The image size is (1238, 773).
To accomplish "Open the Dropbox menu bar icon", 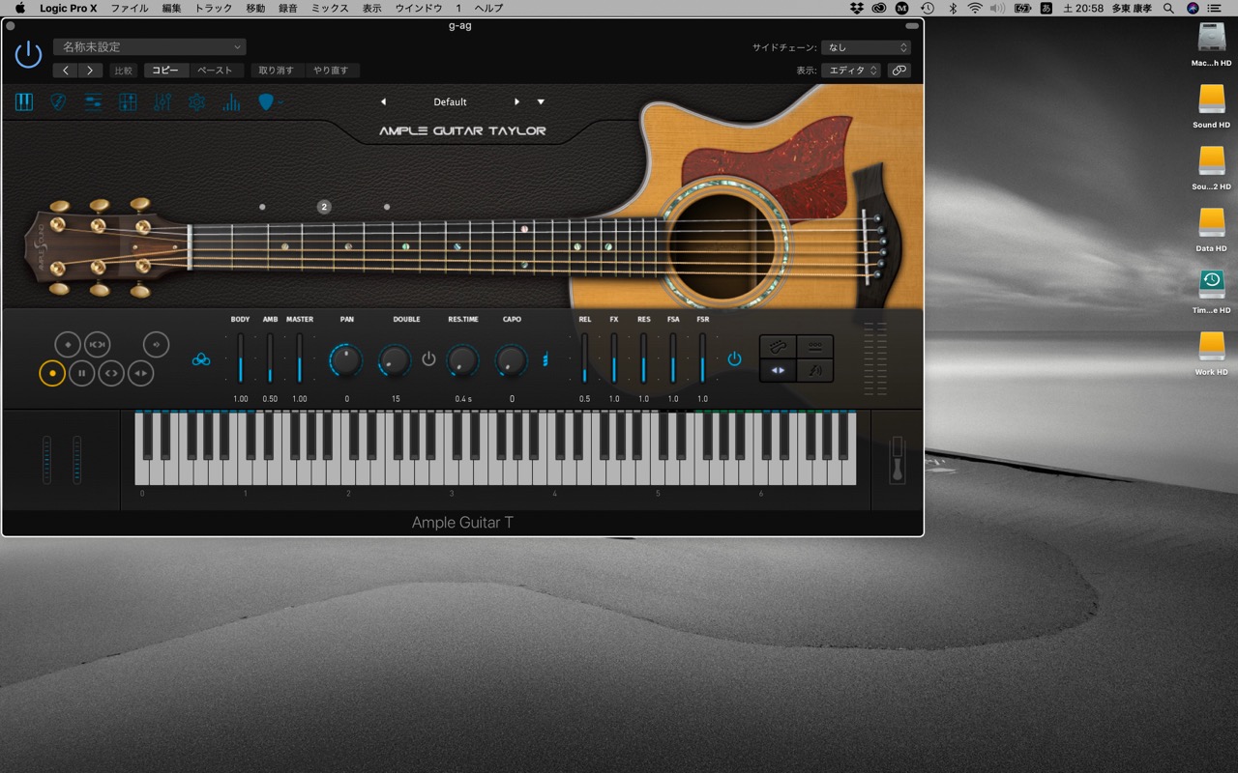I will pos(857,8).
